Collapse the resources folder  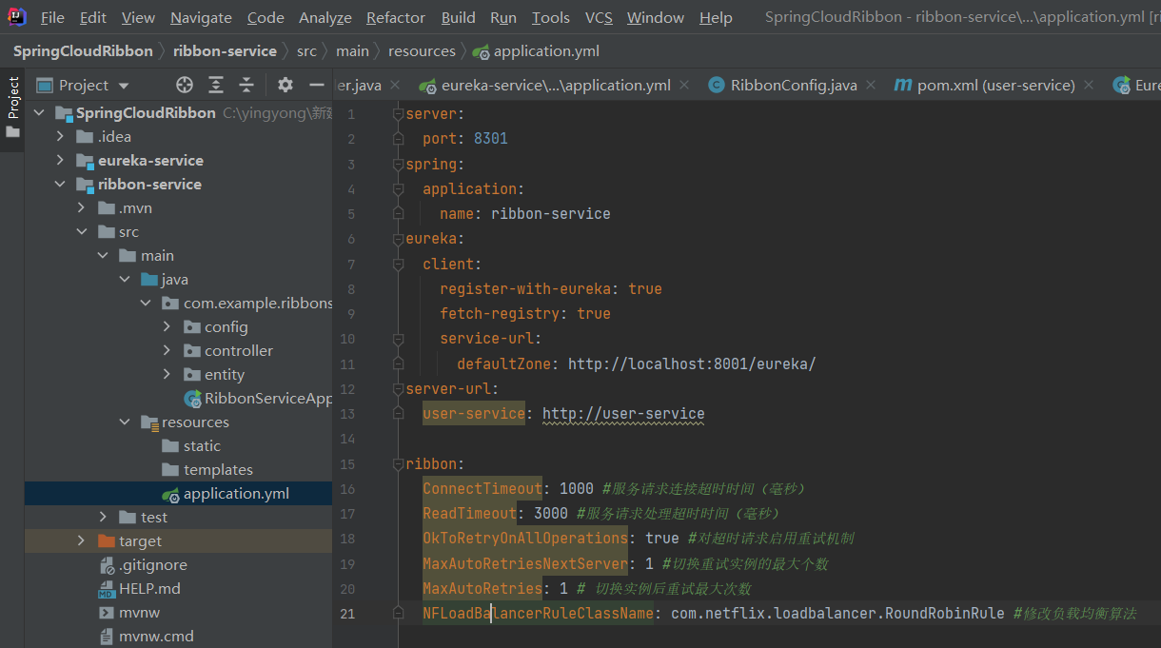[x=125, y=422]
